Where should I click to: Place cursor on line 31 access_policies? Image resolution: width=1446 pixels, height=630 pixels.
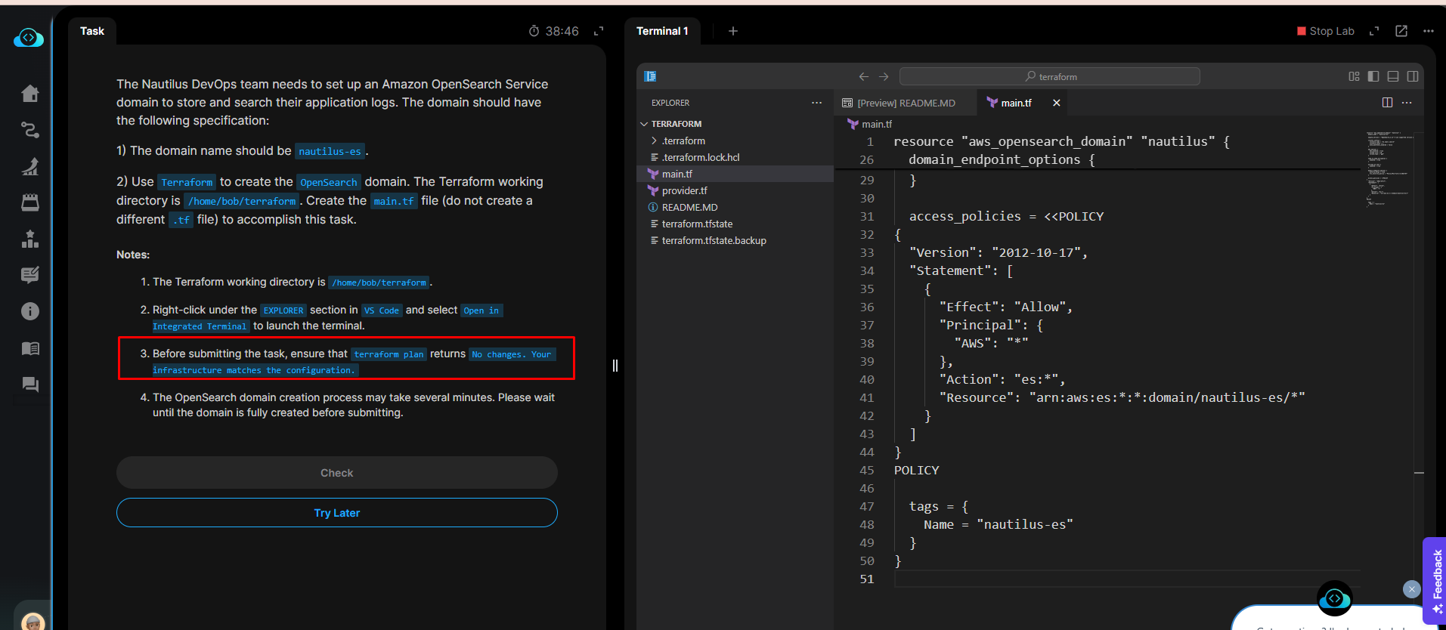click(1006, 216)
